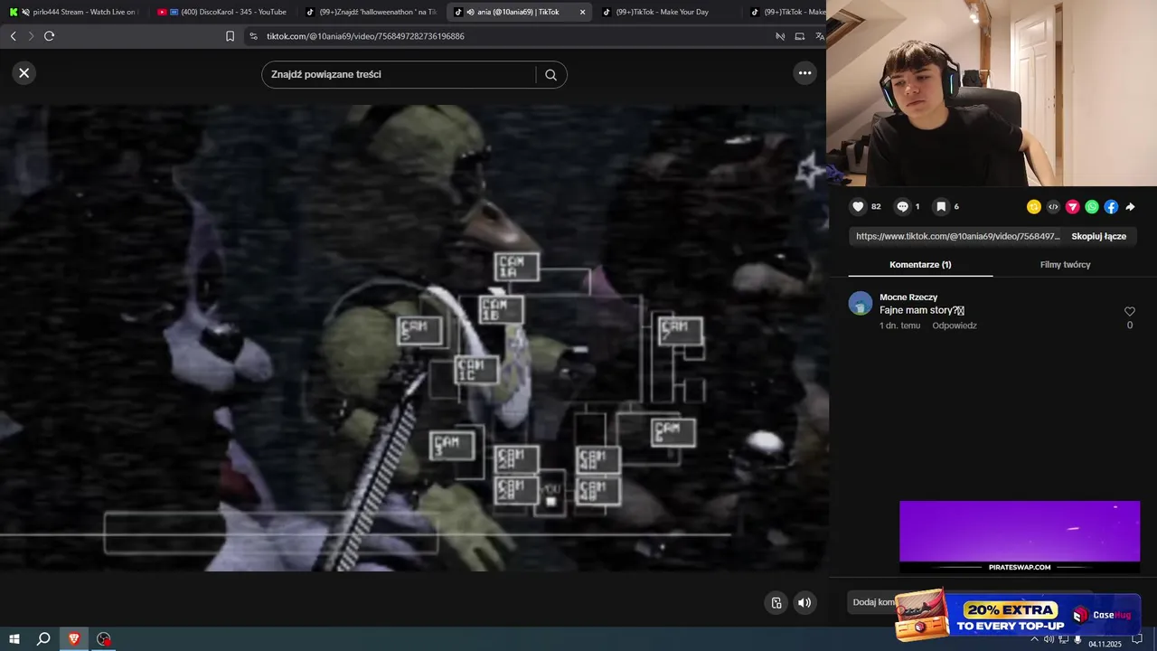This screenshot has width=1157, height=651.
Task: Click the CaseHug 20% EXTRA banner
Action: tap(1017, 615)
